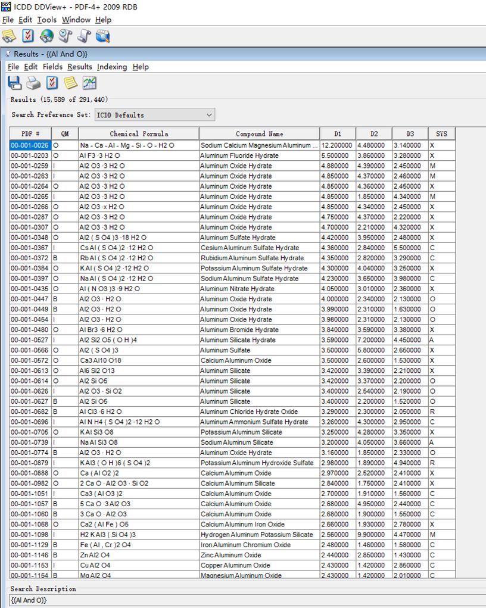Print the results with the printer icon
The image size is (486, 608).
33,83
